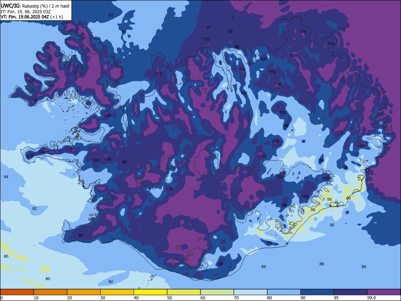
Task: Pick the dark navy 95–99.9 legend swatch
Action: pos(350,292)
